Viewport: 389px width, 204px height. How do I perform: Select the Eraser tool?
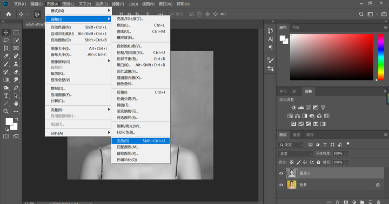(x=16, y=72)
